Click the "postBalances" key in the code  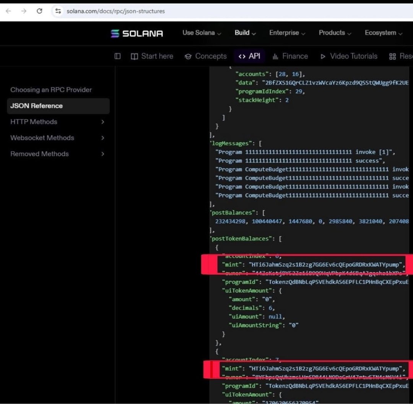[x=233, y=213]
